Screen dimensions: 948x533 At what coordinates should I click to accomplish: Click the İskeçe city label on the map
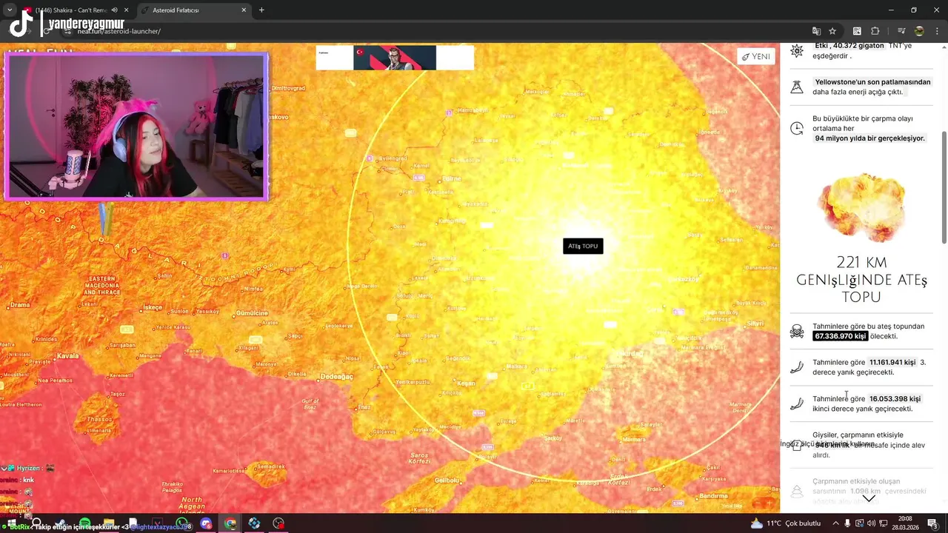point(153,307)
